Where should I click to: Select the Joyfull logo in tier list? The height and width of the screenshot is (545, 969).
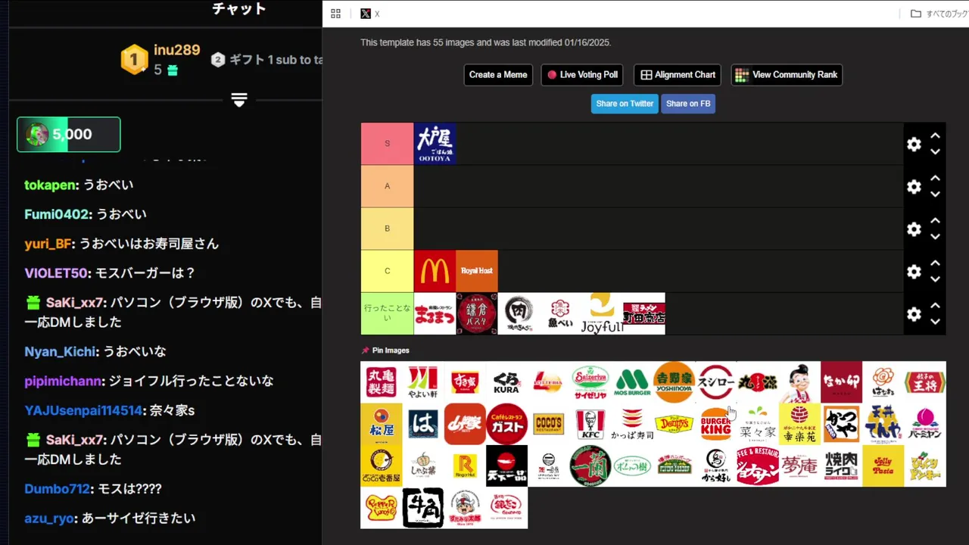pyautogui.click(x=602, y=313)
